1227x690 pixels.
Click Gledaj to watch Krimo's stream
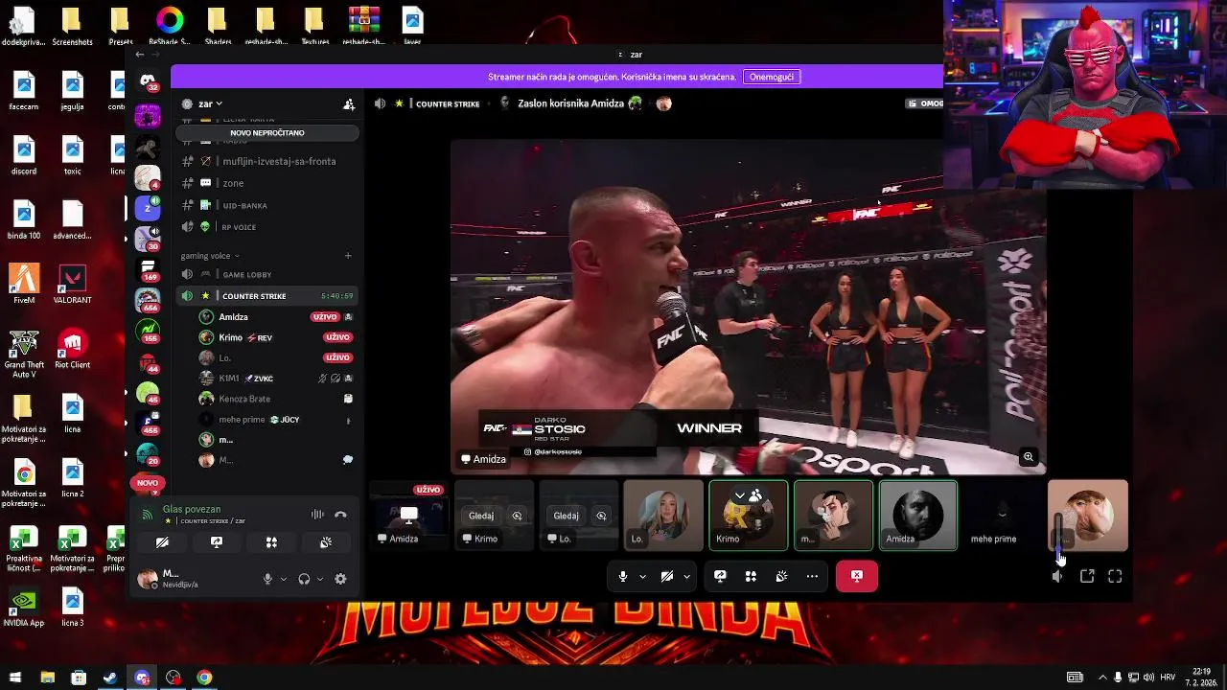(x=481, y=516)
